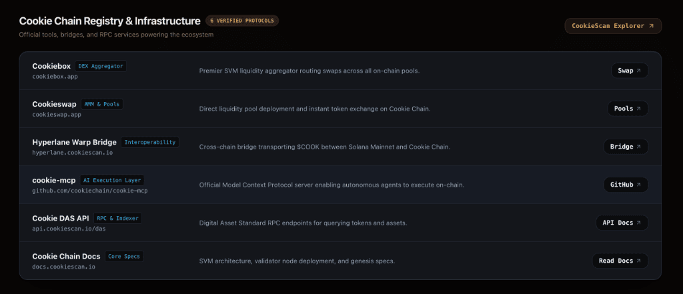Click github.com/cookiechain/cookie-mcp URL text
This screenshot has width=683, height=294.
pos(90,191)
